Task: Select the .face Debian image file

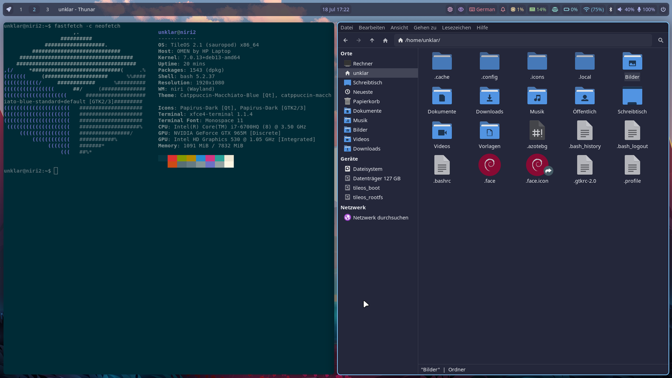Action: pyautogui.click(x=489, y=165)
